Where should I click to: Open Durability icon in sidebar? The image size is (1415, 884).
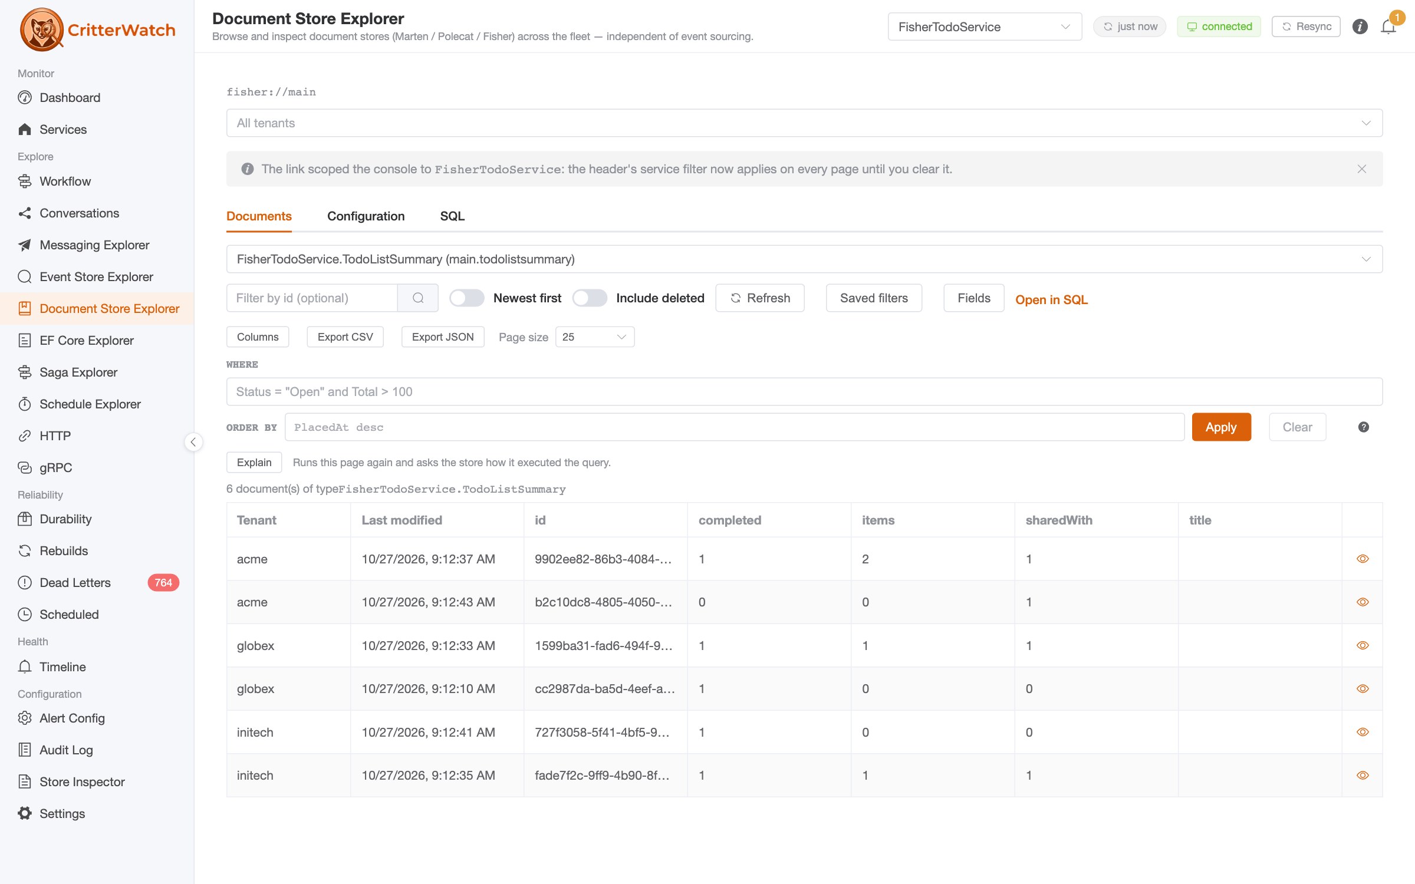click(x=25, y=519)
